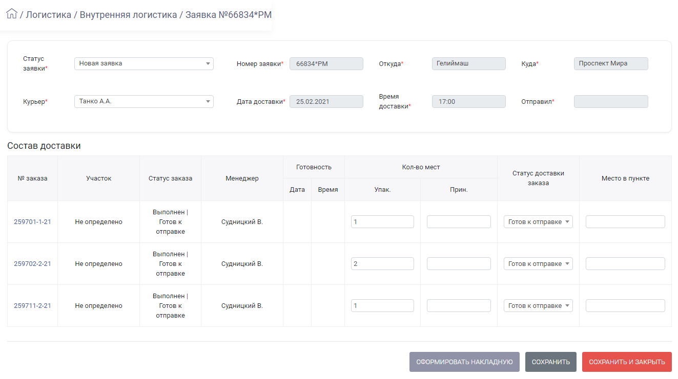Open order link 259701-1-21
Viewport: 678px width, 379px height.
pyautogui.click(x=32, y=222)
